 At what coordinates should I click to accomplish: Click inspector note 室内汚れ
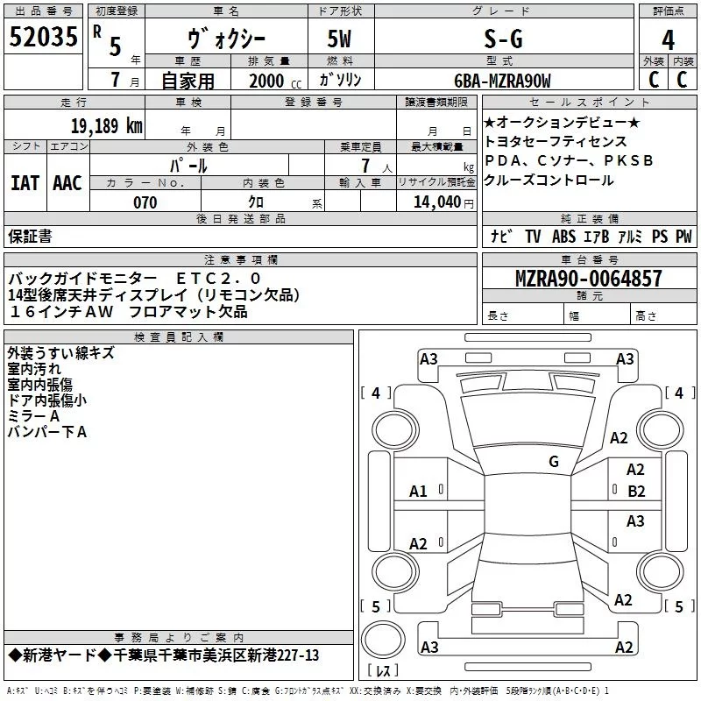34,369
